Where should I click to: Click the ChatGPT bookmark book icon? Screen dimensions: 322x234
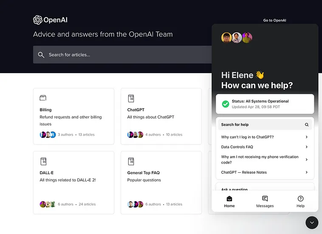tap(131, 98)
